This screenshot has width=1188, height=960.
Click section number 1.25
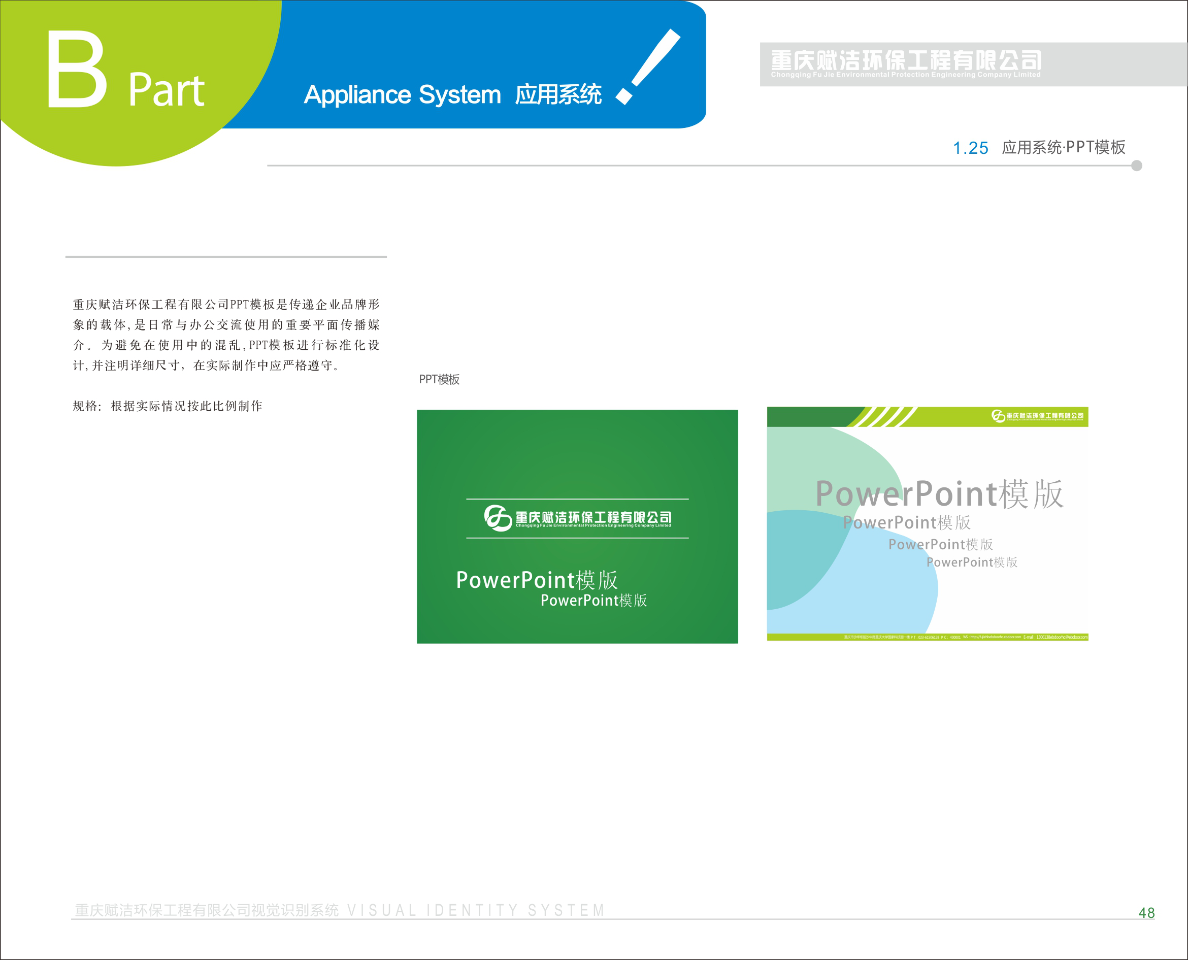coord(970,148)
